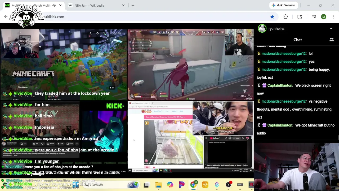This screenshot has height=191, width=339.
Task: Go back using the browser back arrow
Action: [6, 17]
